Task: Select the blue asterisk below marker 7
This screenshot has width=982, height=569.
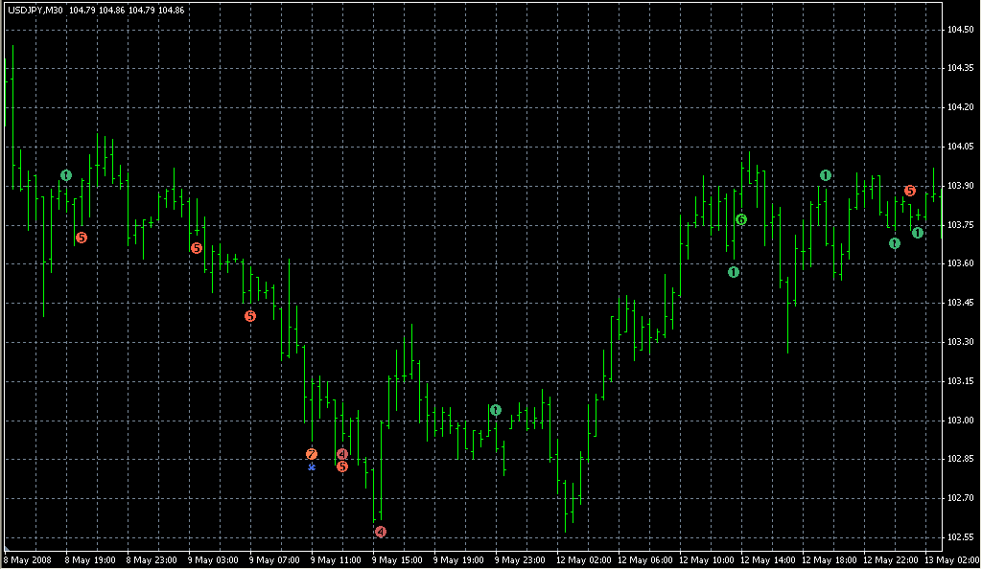Action: [312, 467]
